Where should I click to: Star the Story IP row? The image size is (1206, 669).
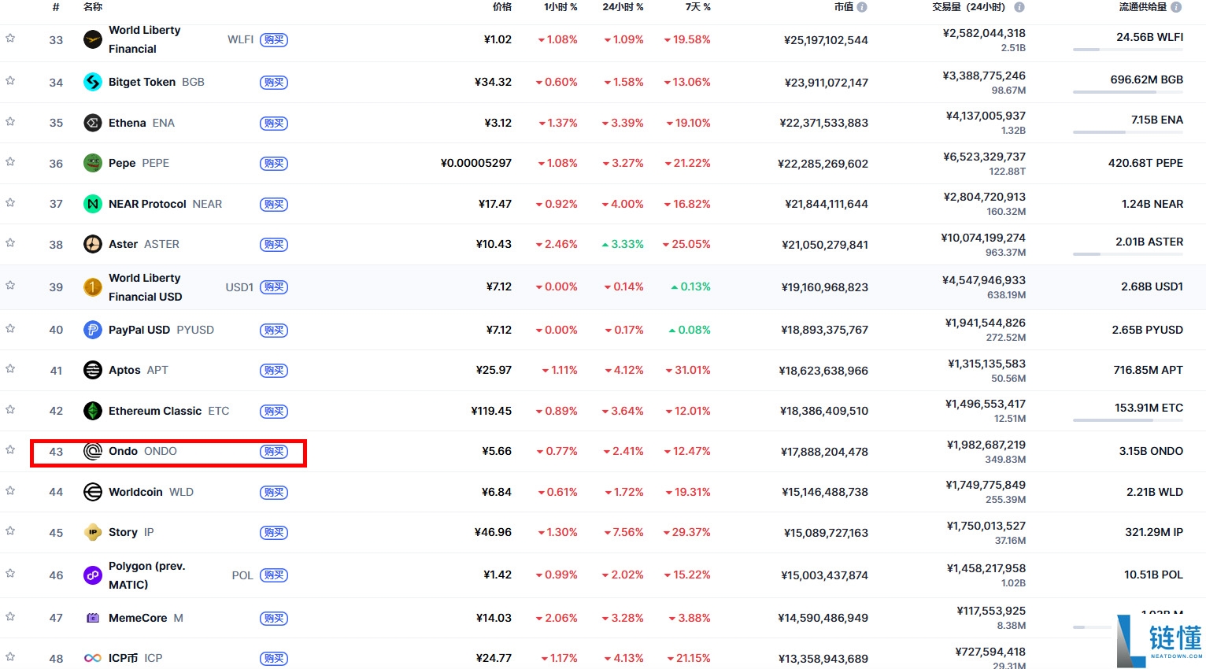coord(10,530)
